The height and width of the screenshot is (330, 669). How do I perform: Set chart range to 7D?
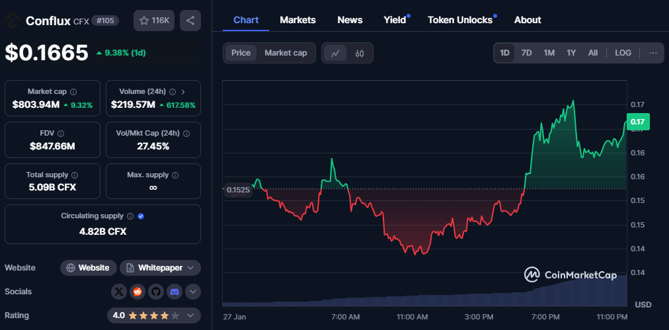point(526,53)
